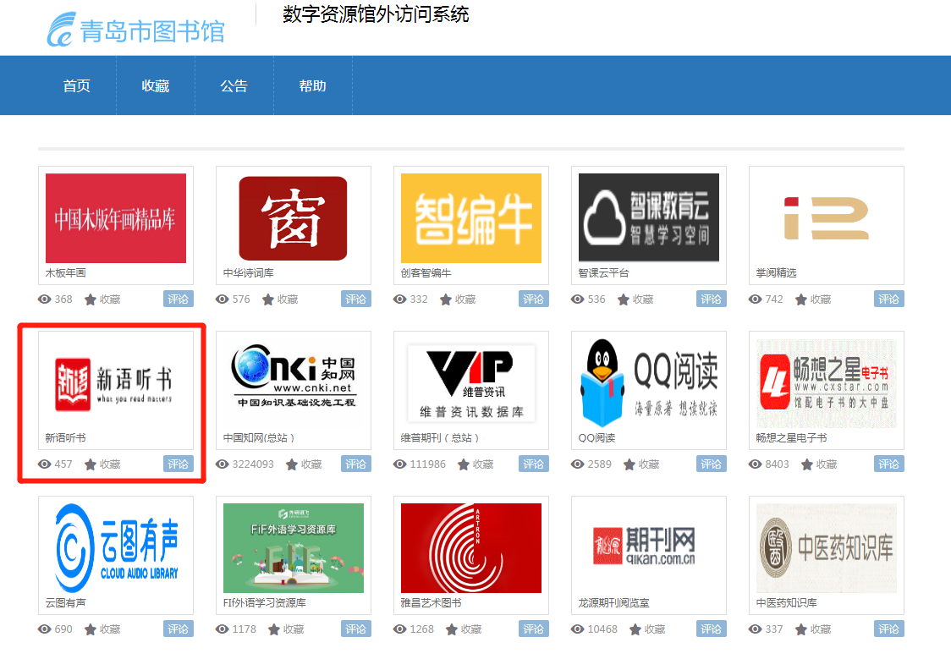The width and height of the screenshot is (951, 659).
Task: Open the 畅想之星电子书 logo
Action: pos(826,383)
